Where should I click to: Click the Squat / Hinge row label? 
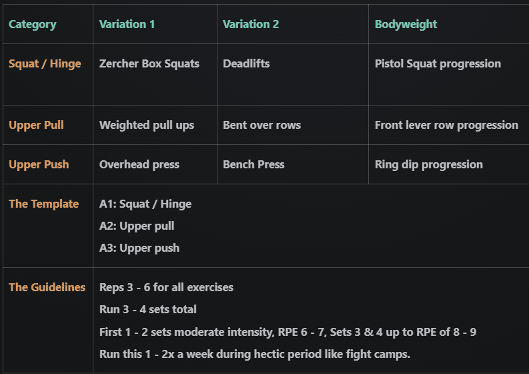pyautogui.click(x=45, y=64)
